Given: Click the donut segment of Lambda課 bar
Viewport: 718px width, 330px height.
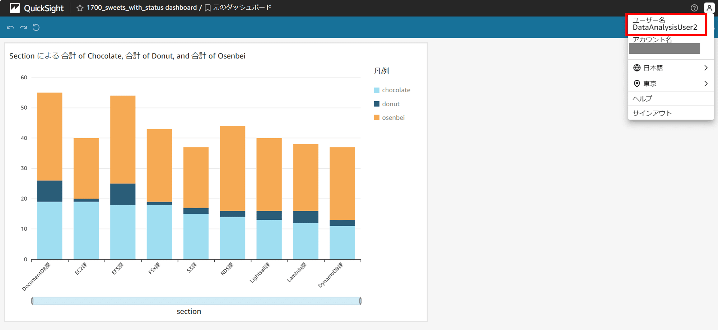Looking at the screenshot, I should pos(306,217).
